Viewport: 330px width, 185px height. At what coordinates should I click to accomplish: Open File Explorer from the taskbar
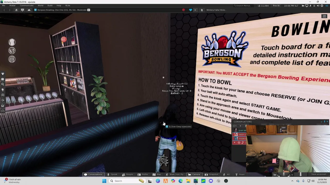pyautogui.click(x=188, y=181)
